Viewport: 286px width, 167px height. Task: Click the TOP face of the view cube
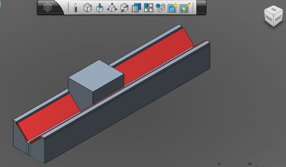(x=273, y=10)
